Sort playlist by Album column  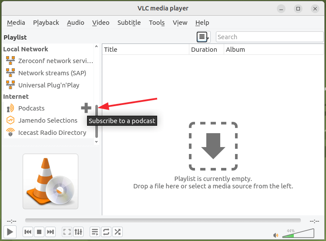pyautogui.click(x=274, y=50)
